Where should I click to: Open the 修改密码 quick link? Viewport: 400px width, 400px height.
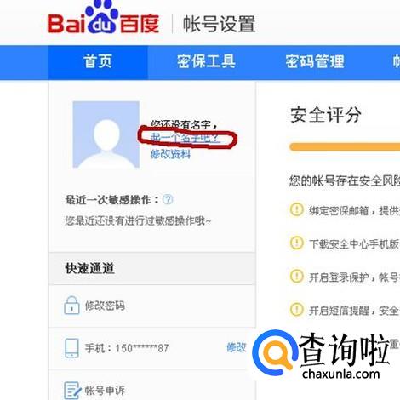pos(105,306)
